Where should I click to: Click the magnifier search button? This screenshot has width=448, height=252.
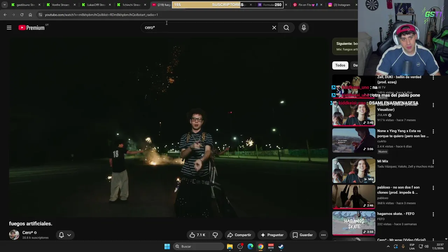pos(286,28)
